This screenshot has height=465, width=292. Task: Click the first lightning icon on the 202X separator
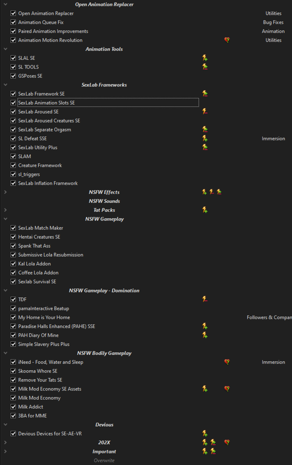205,443
